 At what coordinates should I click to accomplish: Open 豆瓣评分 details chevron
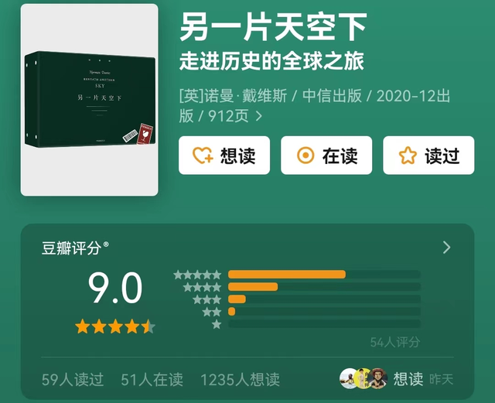(x=446, y=248)
